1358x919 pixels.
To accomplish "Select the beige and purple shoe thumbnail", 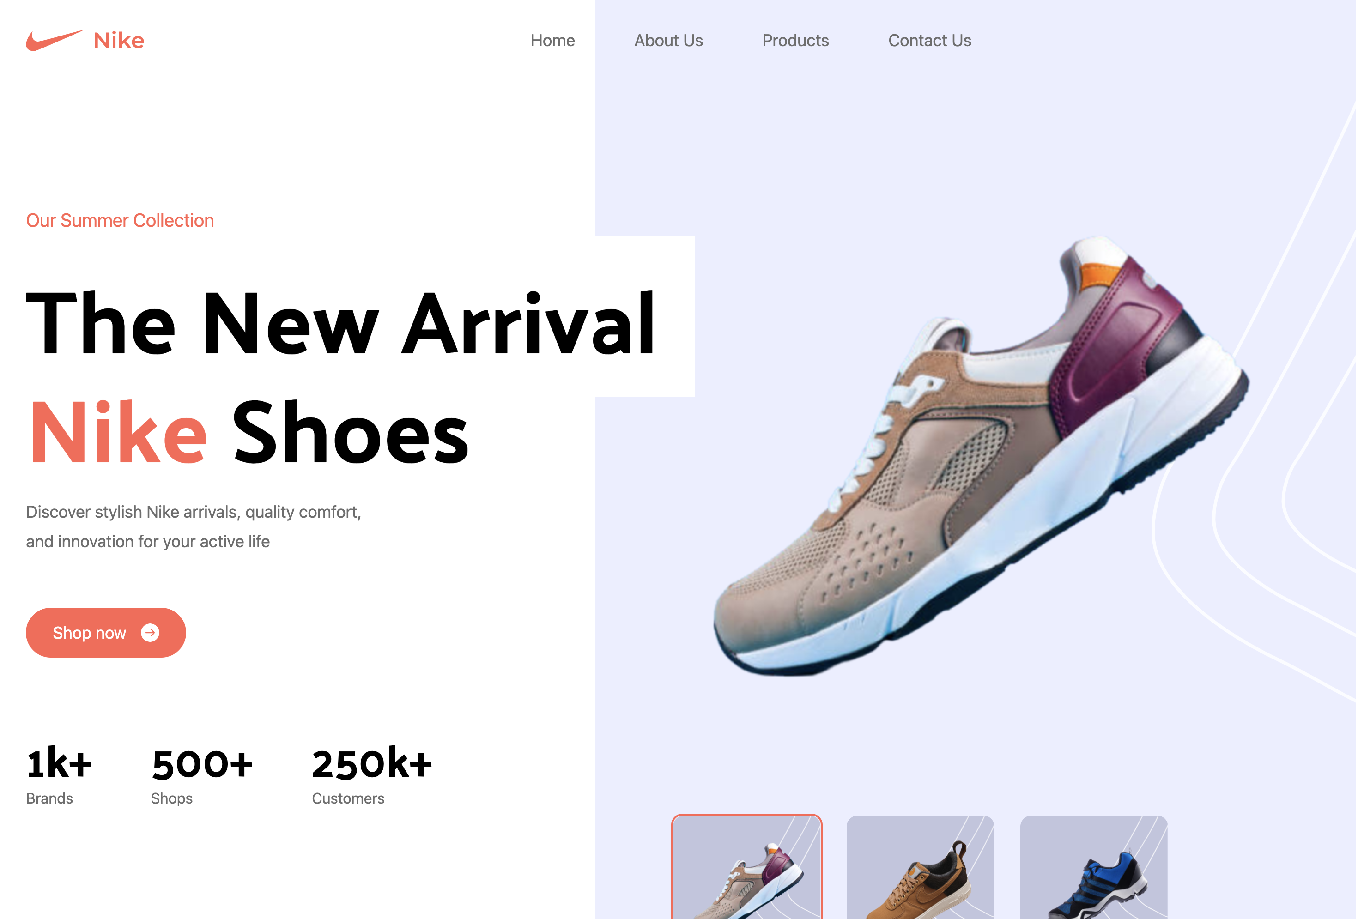I will click(x=747, y=867).
